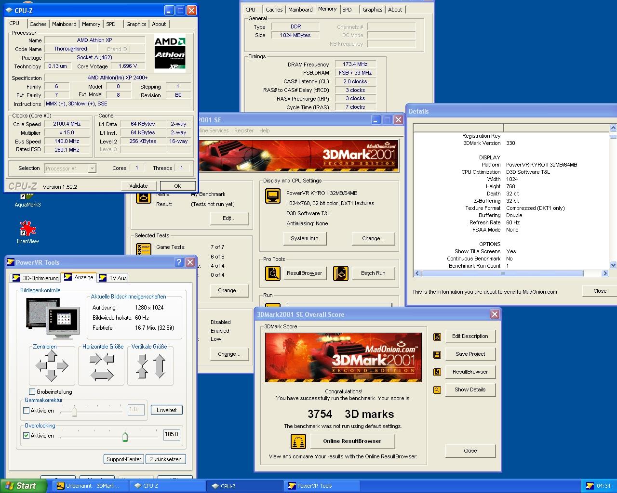Disable the Overclocking Aktivieren checkbox
This screenshot has height=493, width=617.
pyautogui.click(x=27, y=436)
